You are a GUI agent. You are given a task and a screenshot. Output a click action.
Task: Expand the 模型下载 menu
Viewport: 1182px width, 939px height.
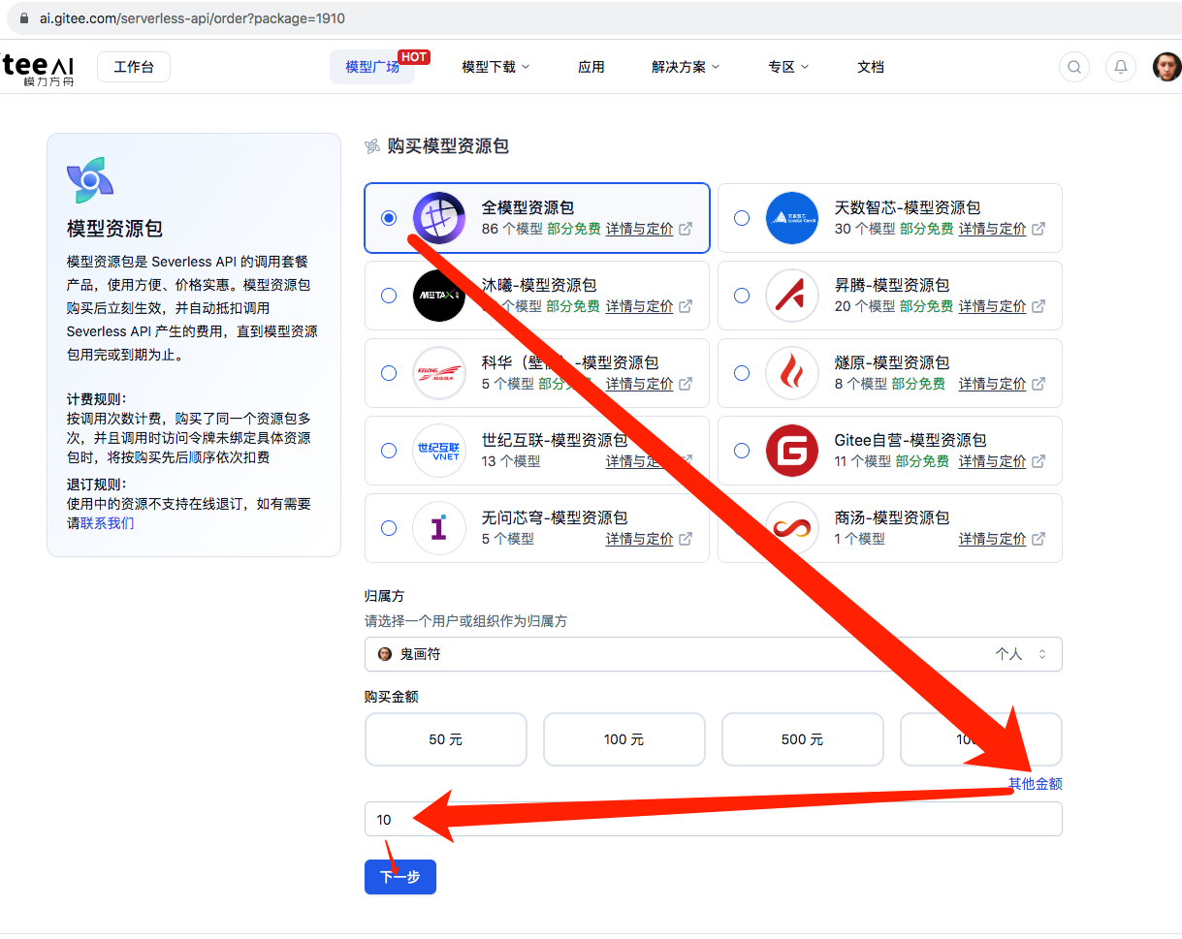coord(495,67)
